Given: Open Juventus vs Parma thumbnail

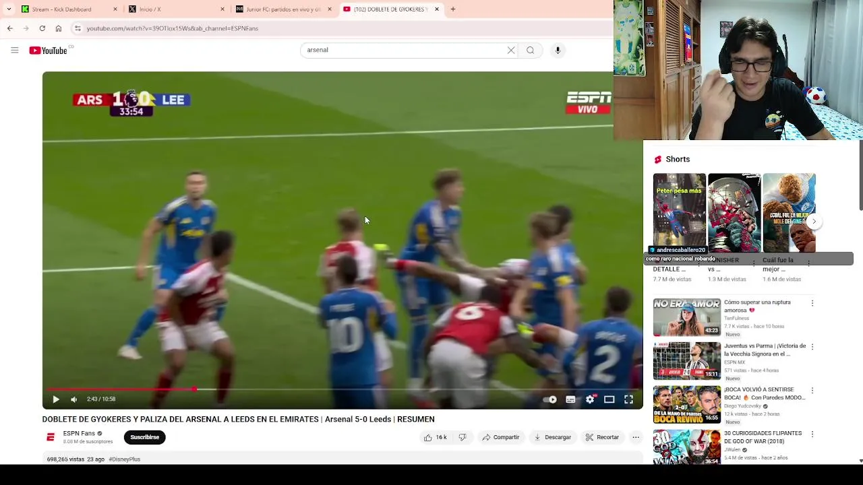Looking at the screenshot, I should tap(686, 361).
